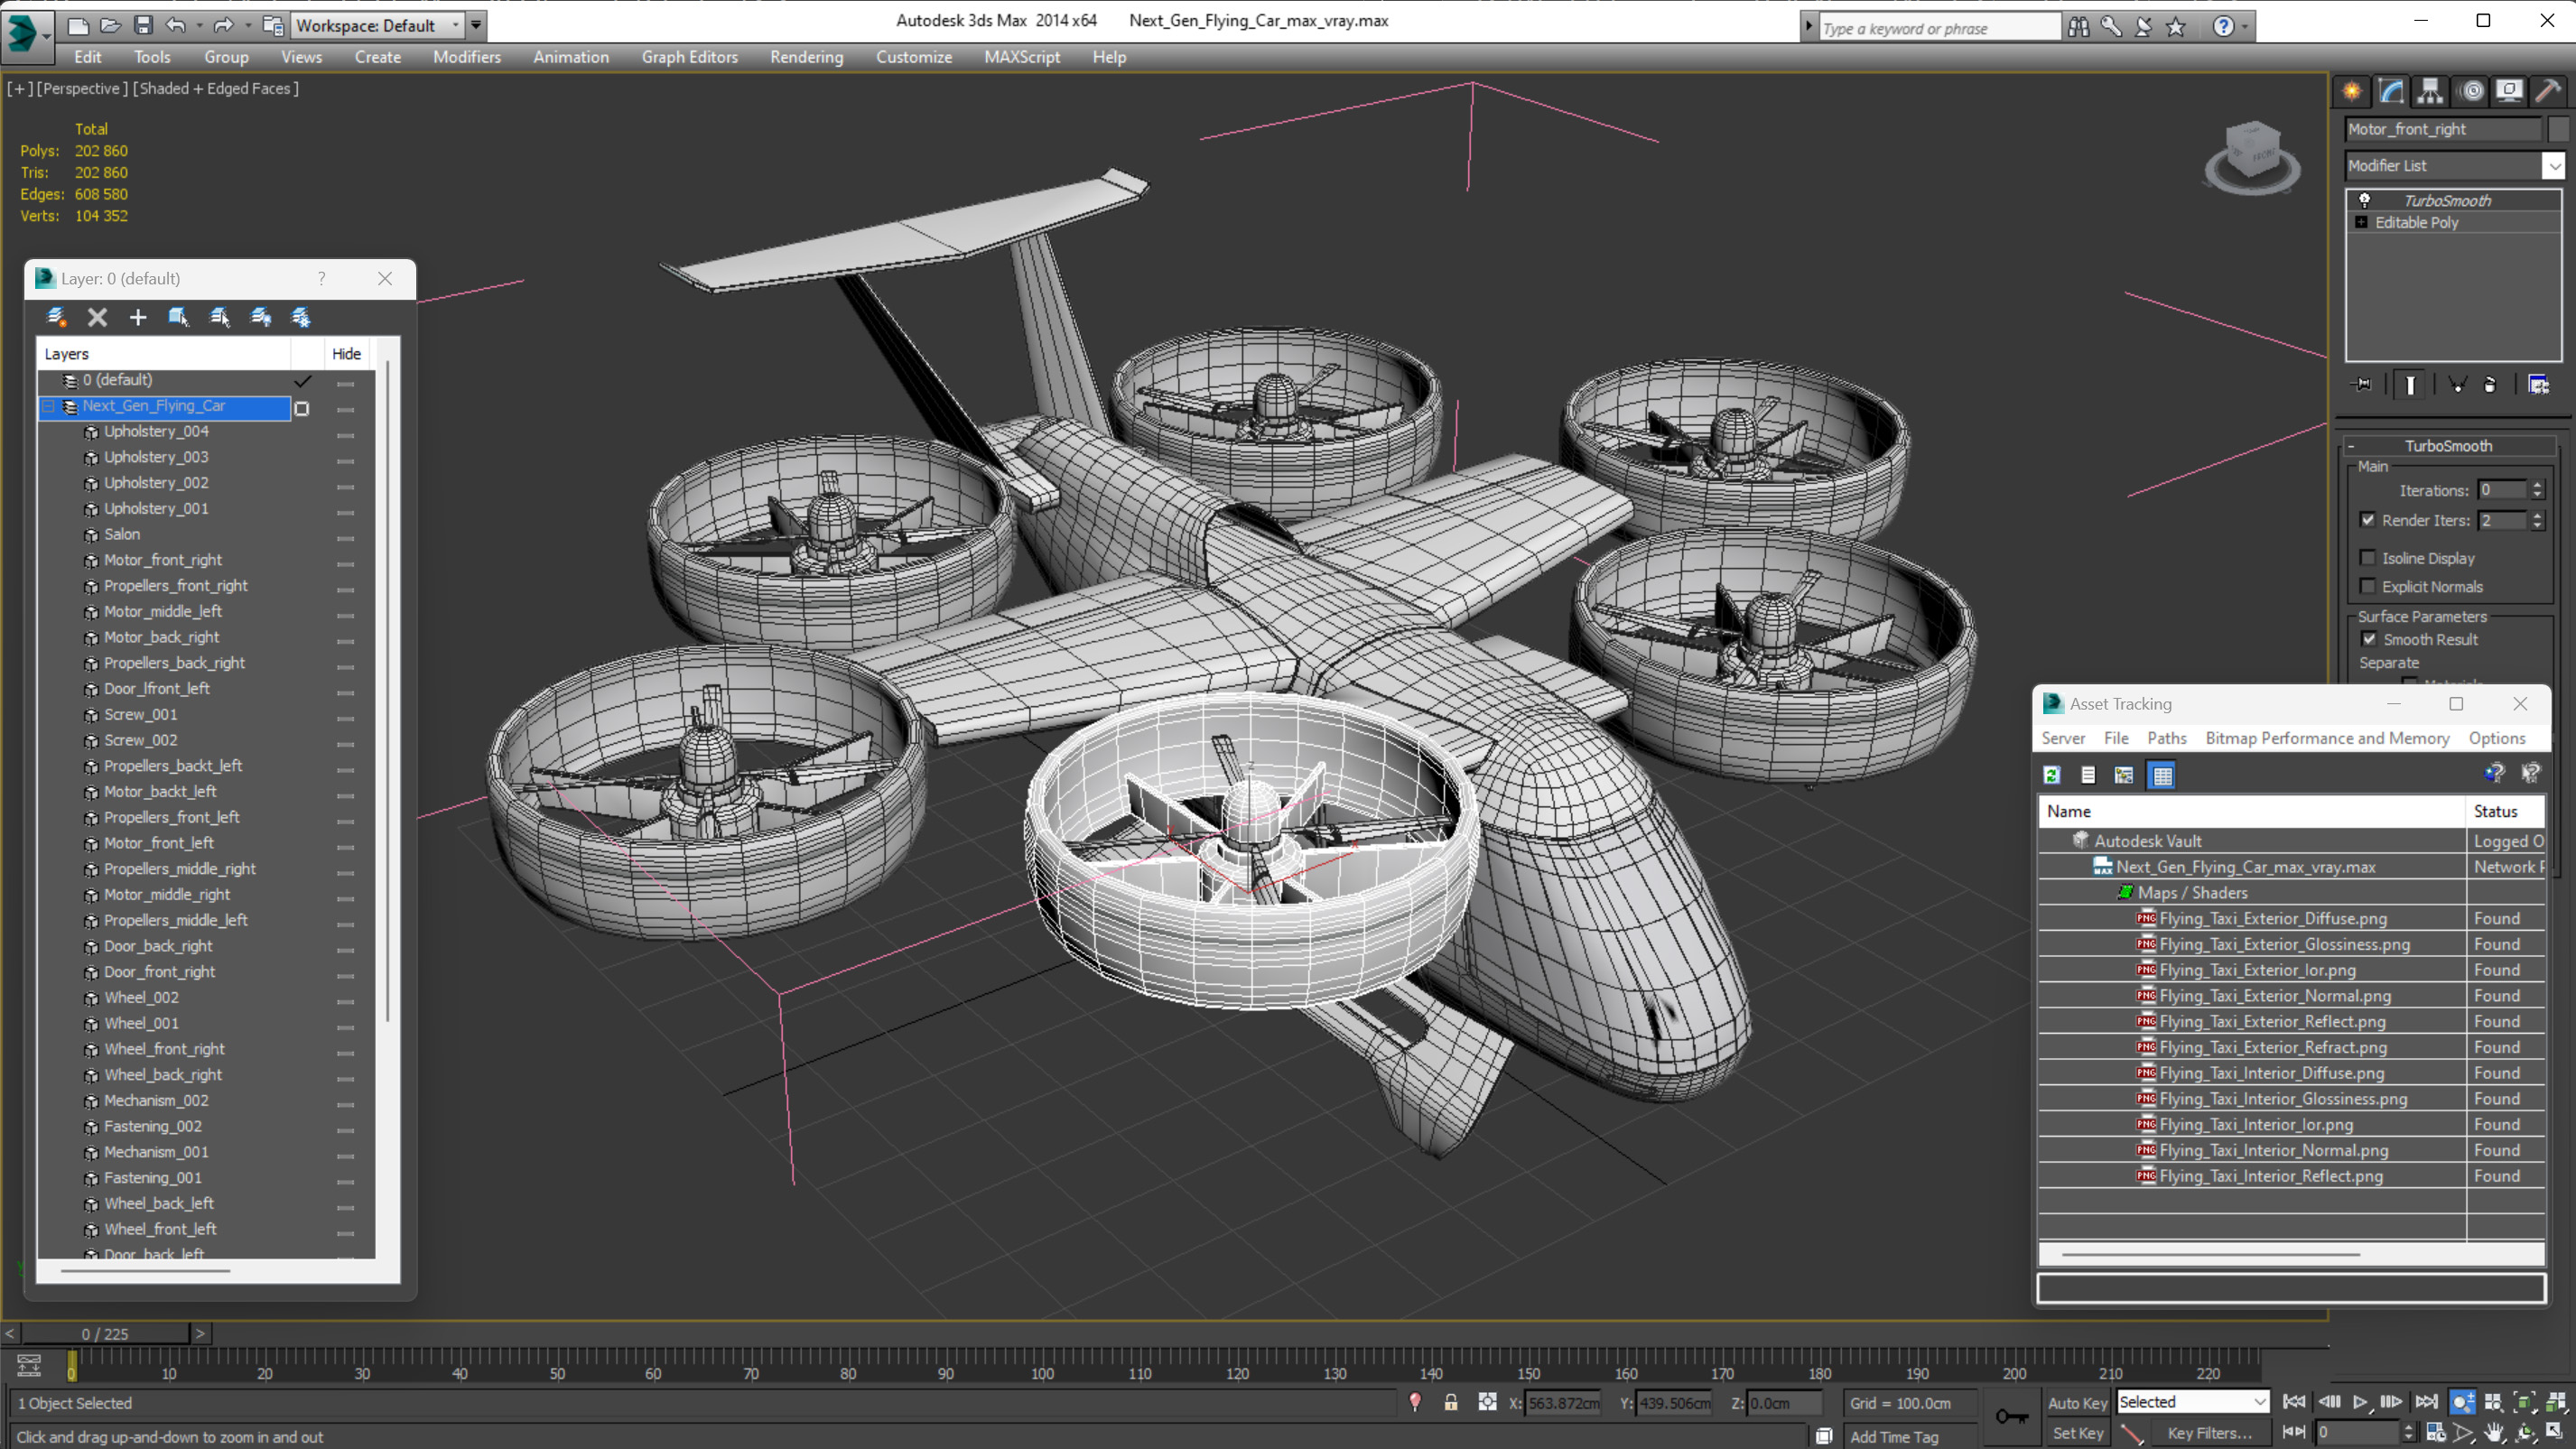2576x1449 pixels.
Task: Toggle hide for Next_Gen_Flying_Car layer
Action: [346, 409]
